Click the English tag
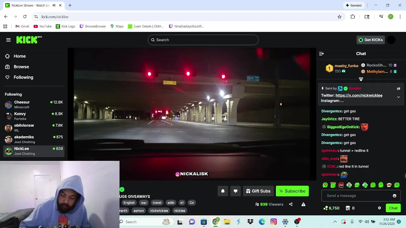Image resolution: width=406 pixels, height=228 pixels. click(x=129, y=203)
